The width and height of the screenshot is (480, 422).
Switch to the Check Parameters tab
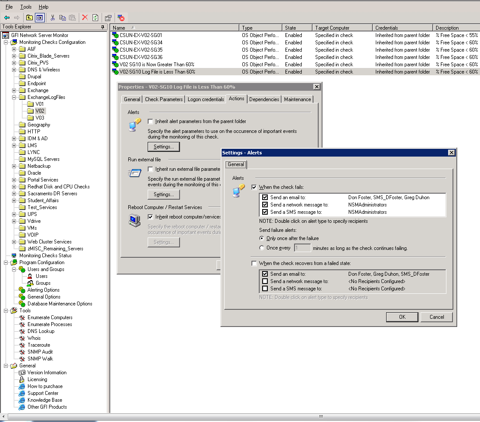(164, 99)
